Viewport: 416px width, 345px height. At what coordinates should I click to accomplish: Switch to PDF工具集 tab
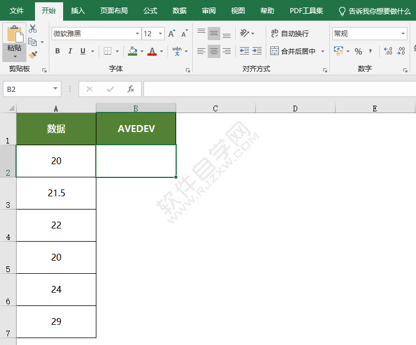tap(306, 10)
